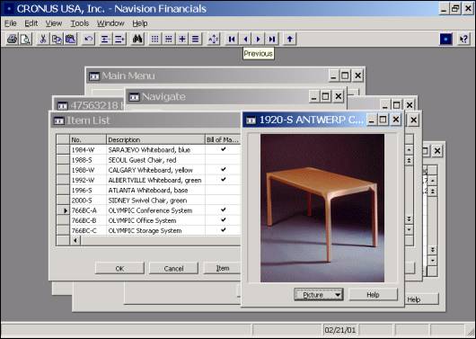Click the Flow Filter plus icon
The image size is (476, 339).
[x=182, y=39]
